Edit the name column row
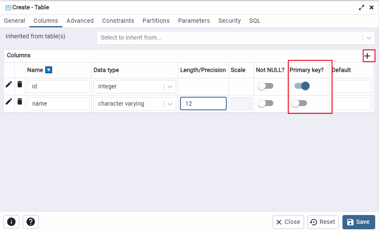379x231 pixels. [x=9, y=101]
